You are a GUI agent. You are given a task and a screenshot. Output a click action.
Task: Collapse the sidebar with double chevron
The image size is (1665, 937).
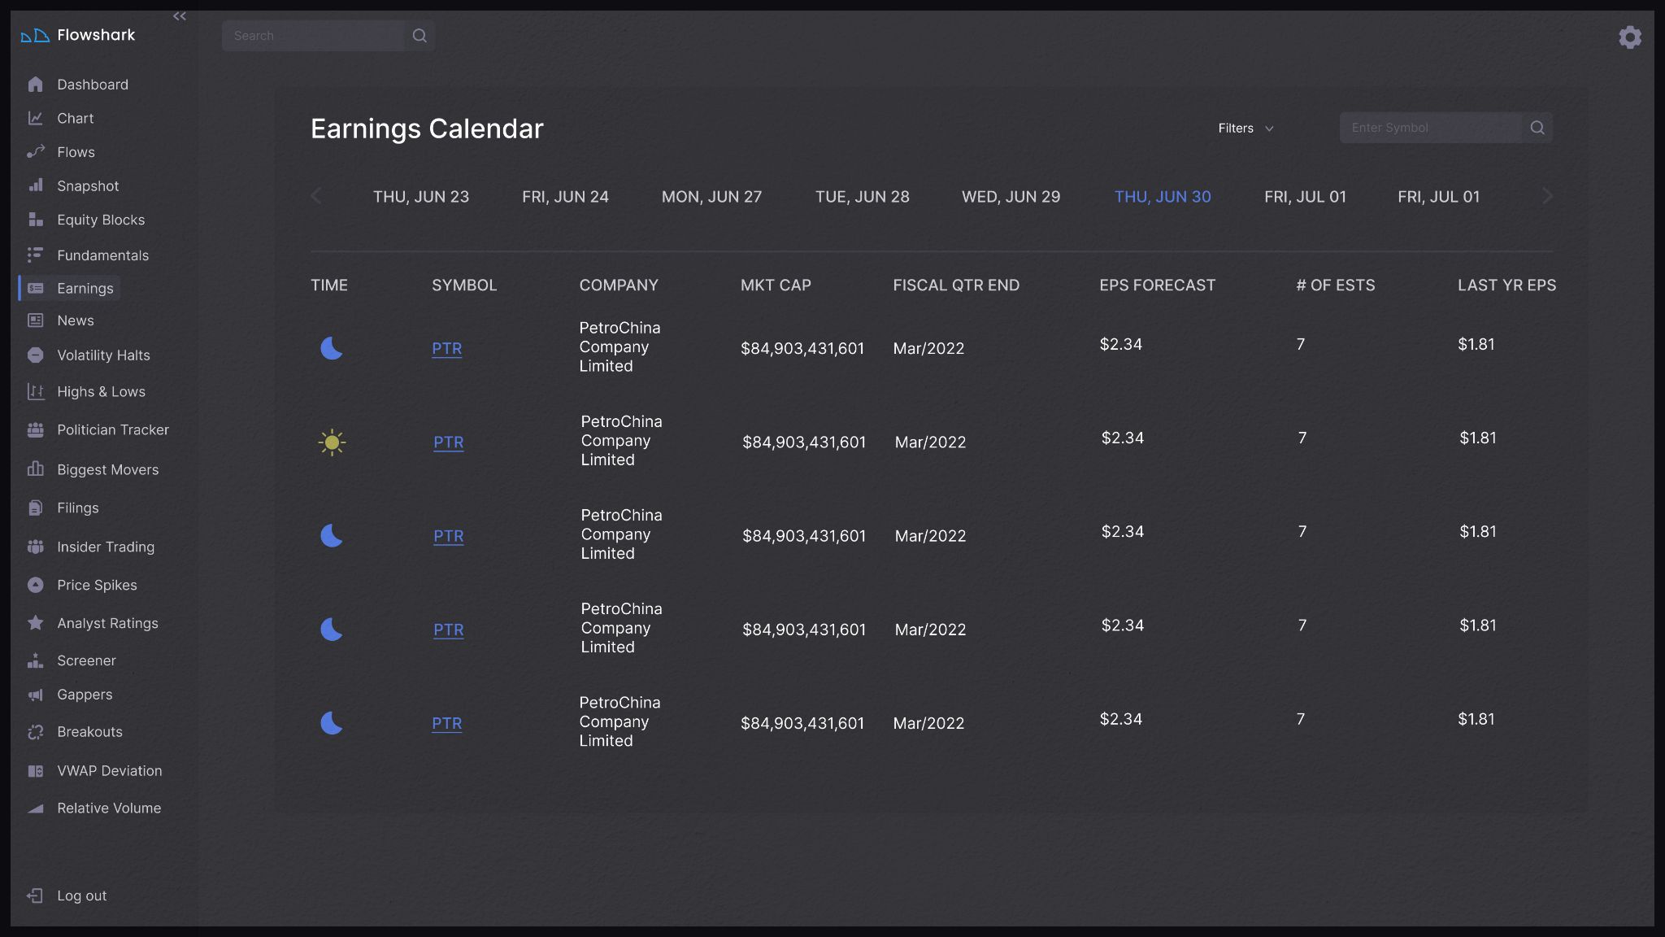(x=180, y=16)
